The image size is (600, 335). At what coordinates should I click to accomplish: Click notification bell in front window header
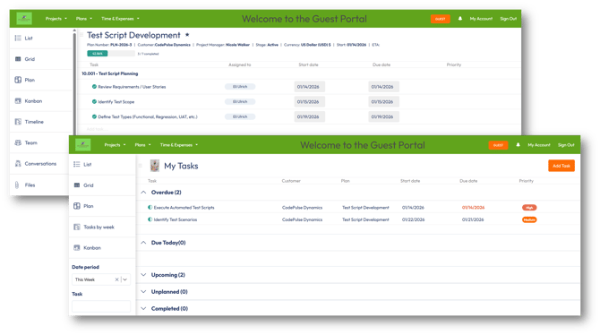[518, 145]
